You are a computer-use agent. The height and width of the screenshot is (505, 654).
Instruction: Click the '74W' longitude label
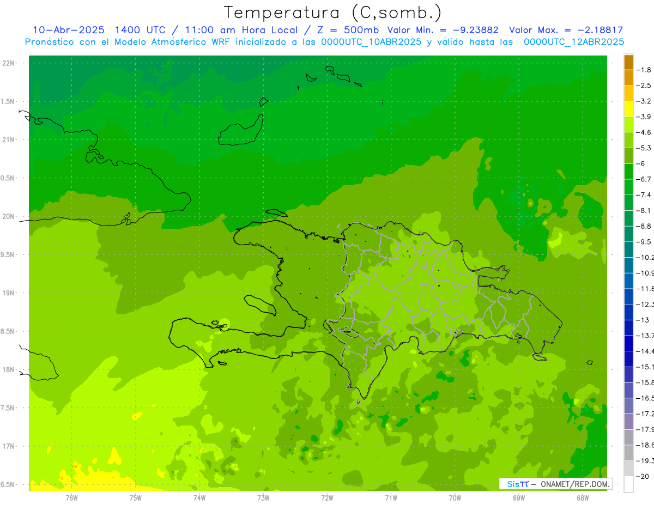[x=199, y=498]
